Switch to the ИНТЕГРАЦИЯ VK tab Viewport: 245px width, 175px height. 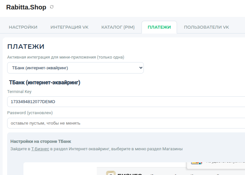pyautogui.click(x=69, y=27)
